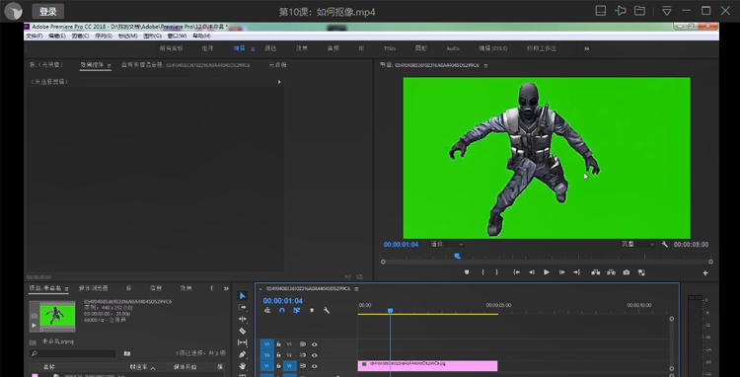
Task: Open the File menu
Action: (34, 36)
